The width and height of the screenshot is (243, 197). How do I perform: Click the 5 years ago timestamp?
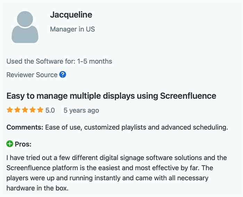[81, 110]
